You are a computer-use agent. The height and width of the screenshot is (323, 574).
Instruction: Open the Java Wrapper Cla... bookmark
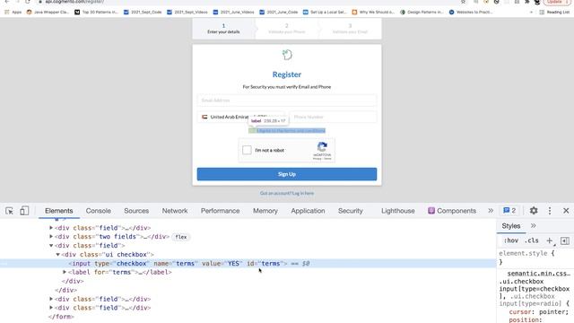[x=48, y=12]
